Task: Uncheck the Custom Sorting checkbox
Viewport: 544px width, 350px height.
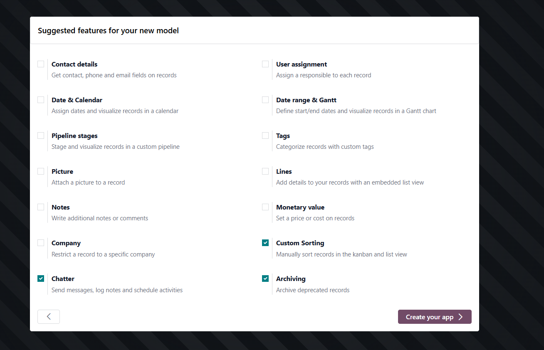Action: click(265, 243)
